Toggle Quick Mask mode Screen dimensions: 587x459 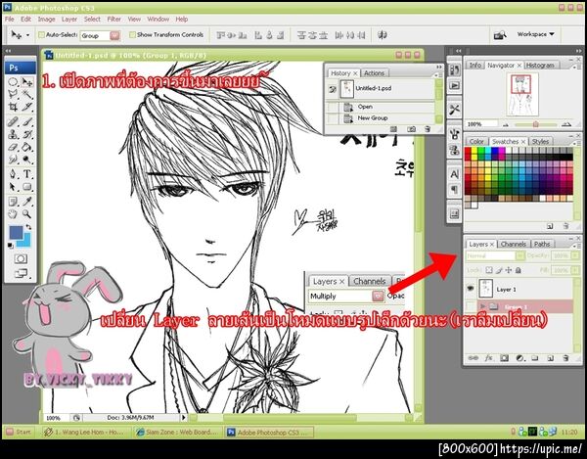click(21, 258)
